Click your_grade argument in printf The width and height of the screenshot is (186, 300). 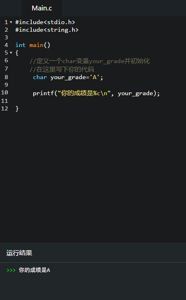pyautogui.click(x=135, y=94)
